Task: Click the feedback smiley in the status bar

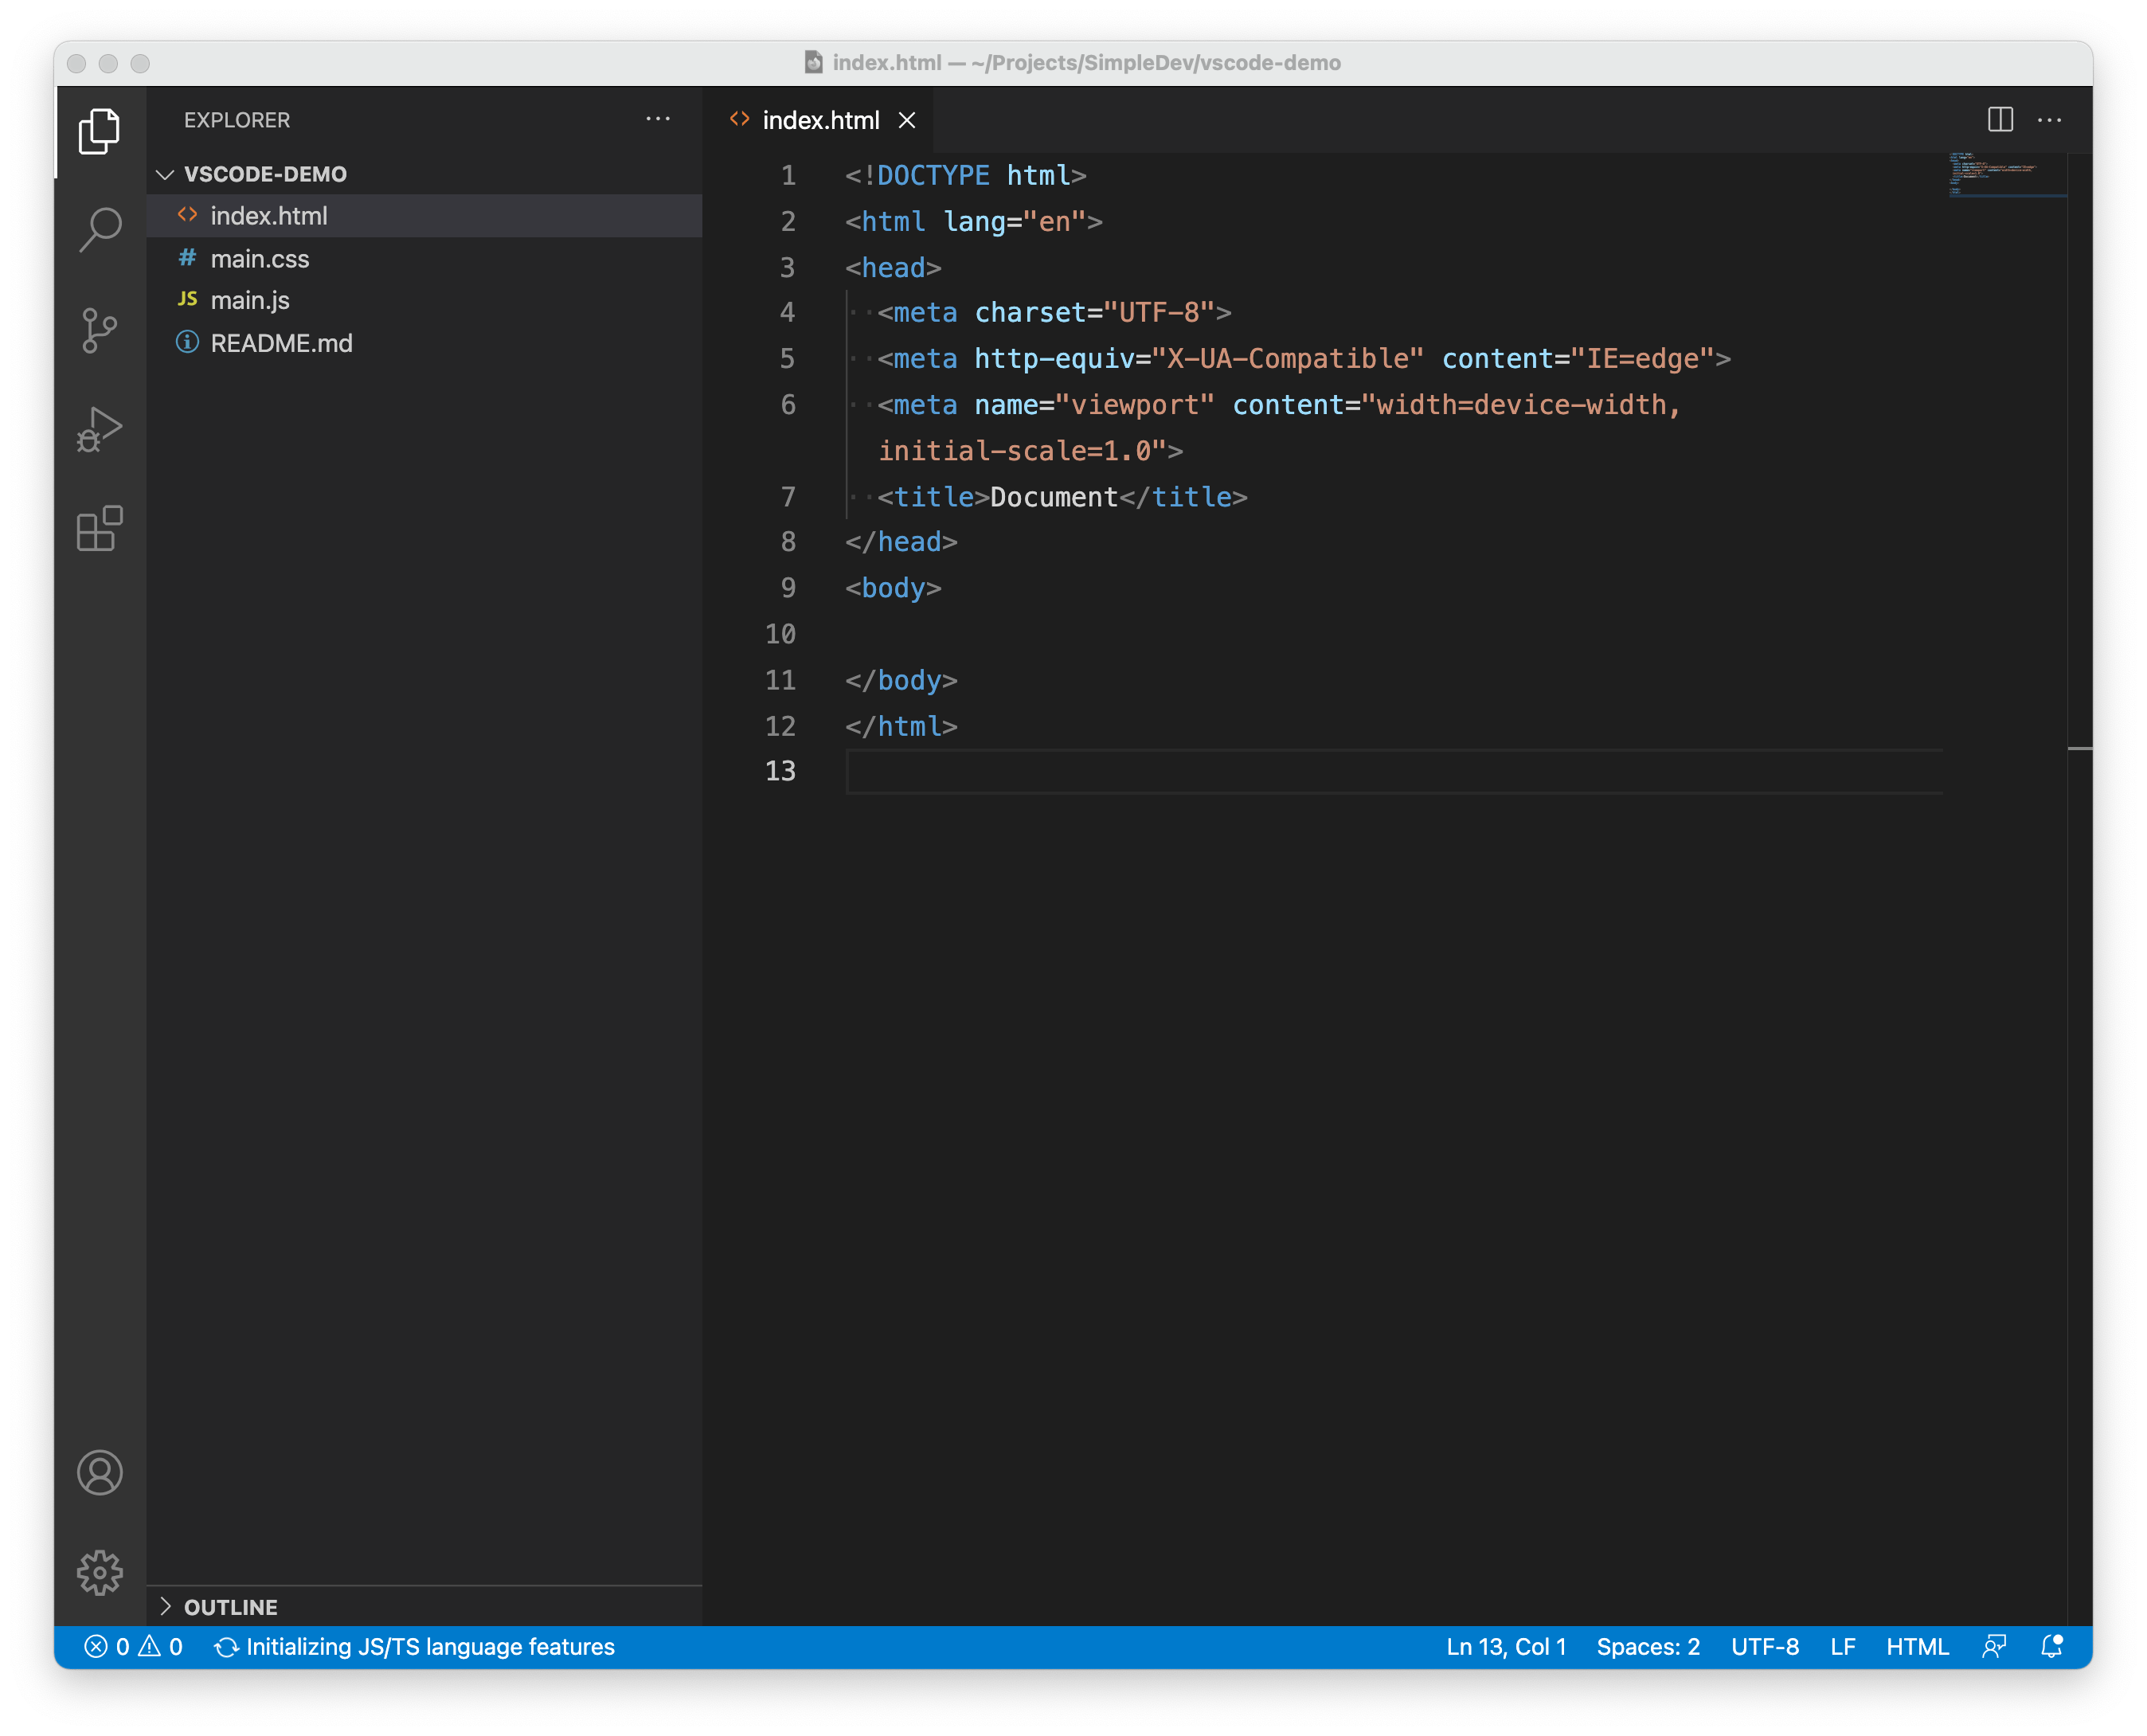Action: 1995,1647
